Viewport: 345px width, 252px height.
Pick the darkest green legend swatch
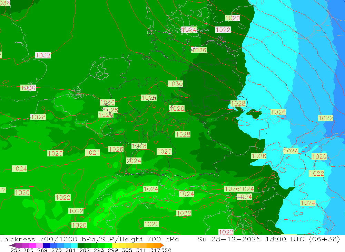pyautogui.click(x=81, y=245)
